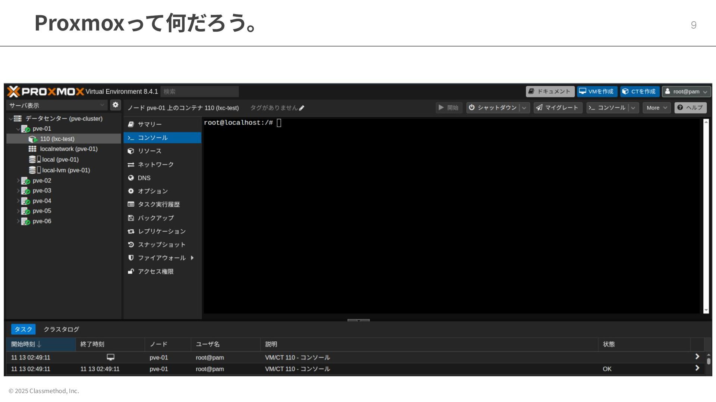Collapse the pve-01 node tree

click(18, 129)
